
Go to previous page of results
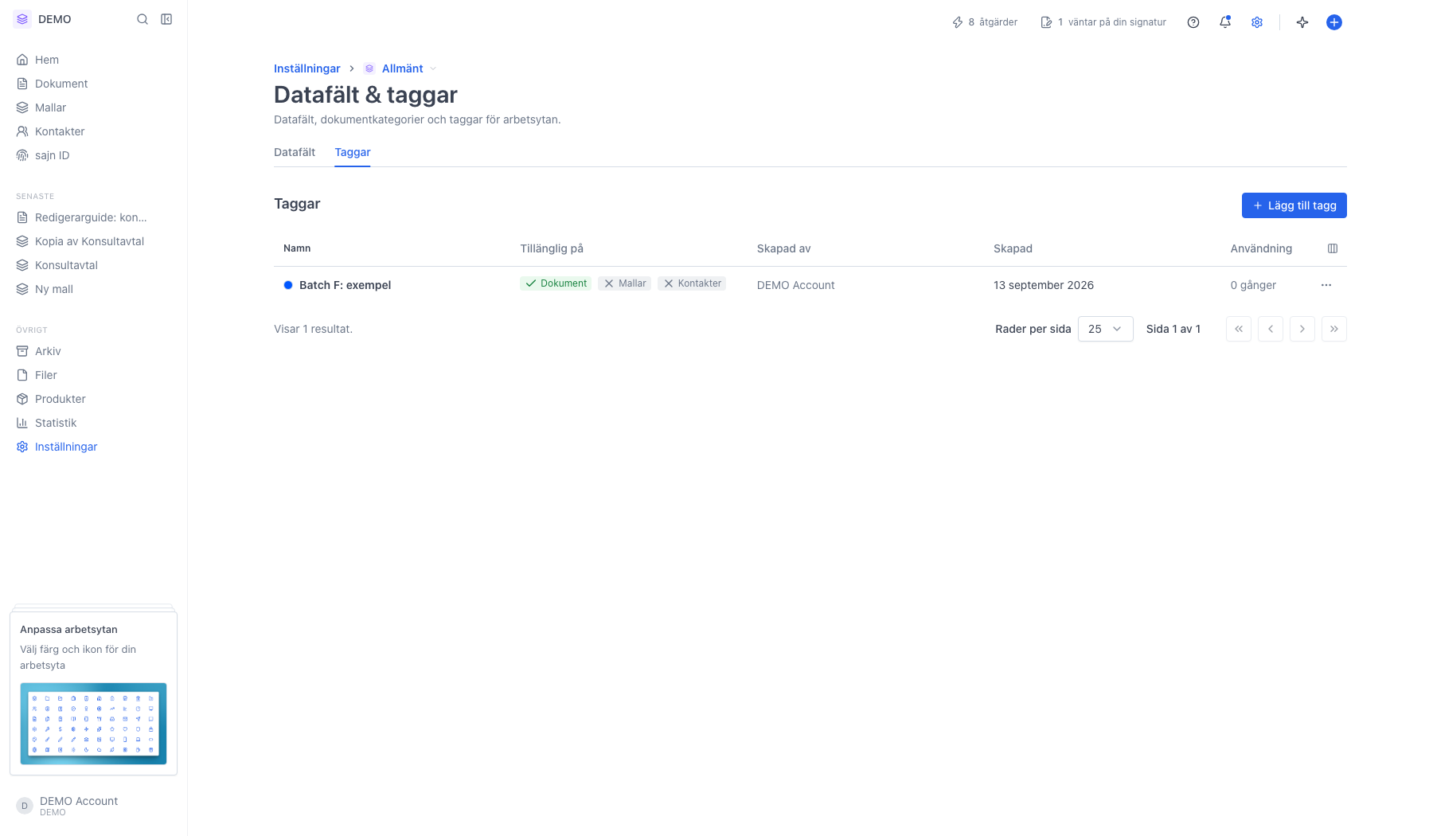pyautogui.click(x=1271, y=329)
